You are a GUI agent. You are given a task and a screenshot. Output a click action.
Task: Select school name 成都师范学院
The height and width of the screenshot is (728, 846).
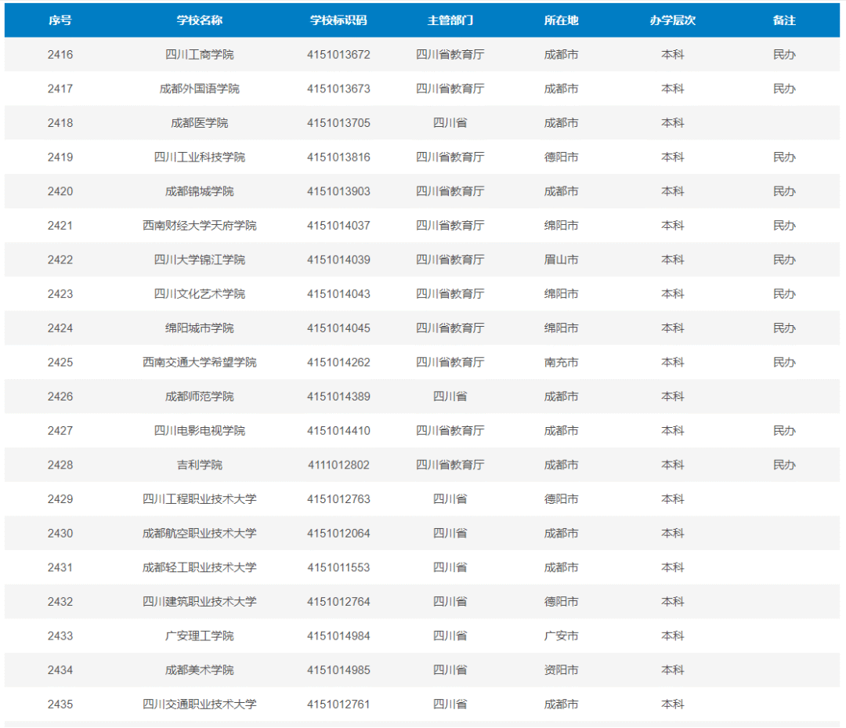(x=200, y=397)
